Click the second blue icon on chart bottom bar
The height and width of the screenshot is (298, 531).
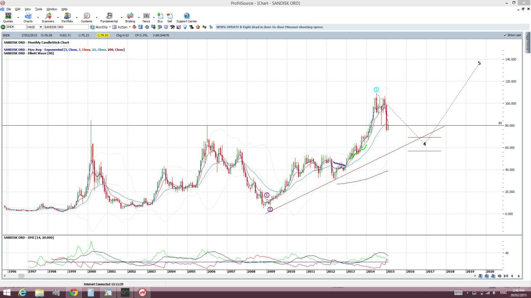click(x=486, y=276)
